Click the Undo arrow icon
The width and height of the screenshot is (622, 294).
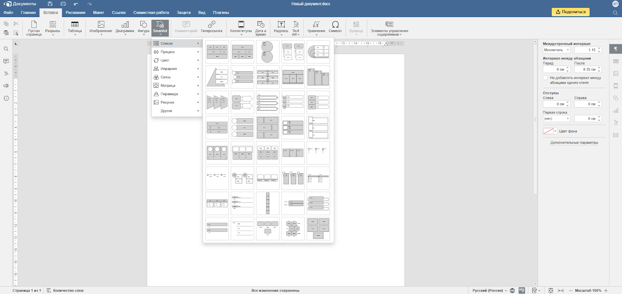76,4
